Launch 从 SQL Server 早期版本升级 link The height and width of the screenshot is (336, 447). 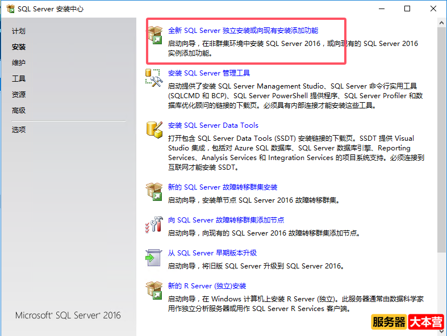point(212,253)
